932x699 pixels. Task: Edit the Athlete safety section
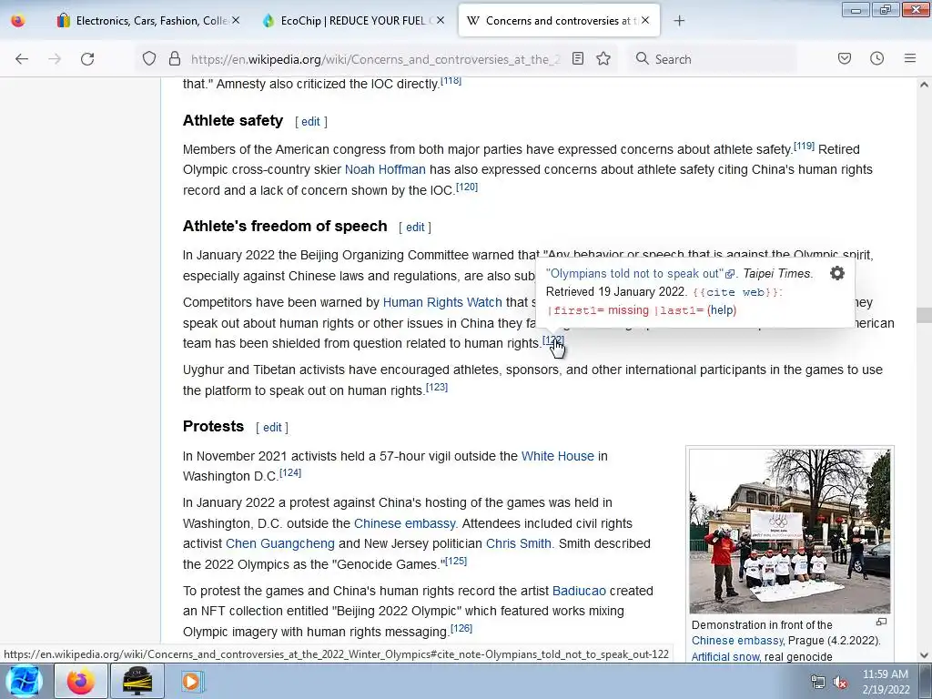pos(310,122)
